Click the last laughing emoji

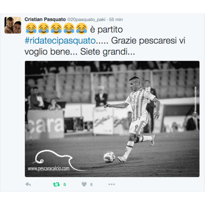pyautogui.click(x=81, y=28)
